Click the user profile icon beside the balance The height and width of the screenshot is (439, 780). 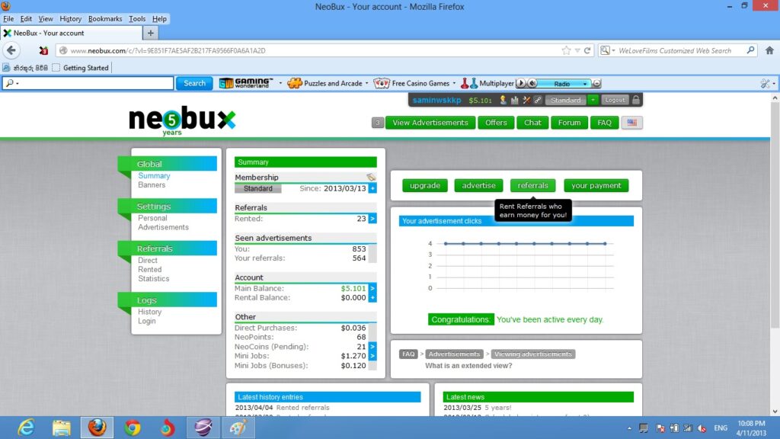point(503,100)
